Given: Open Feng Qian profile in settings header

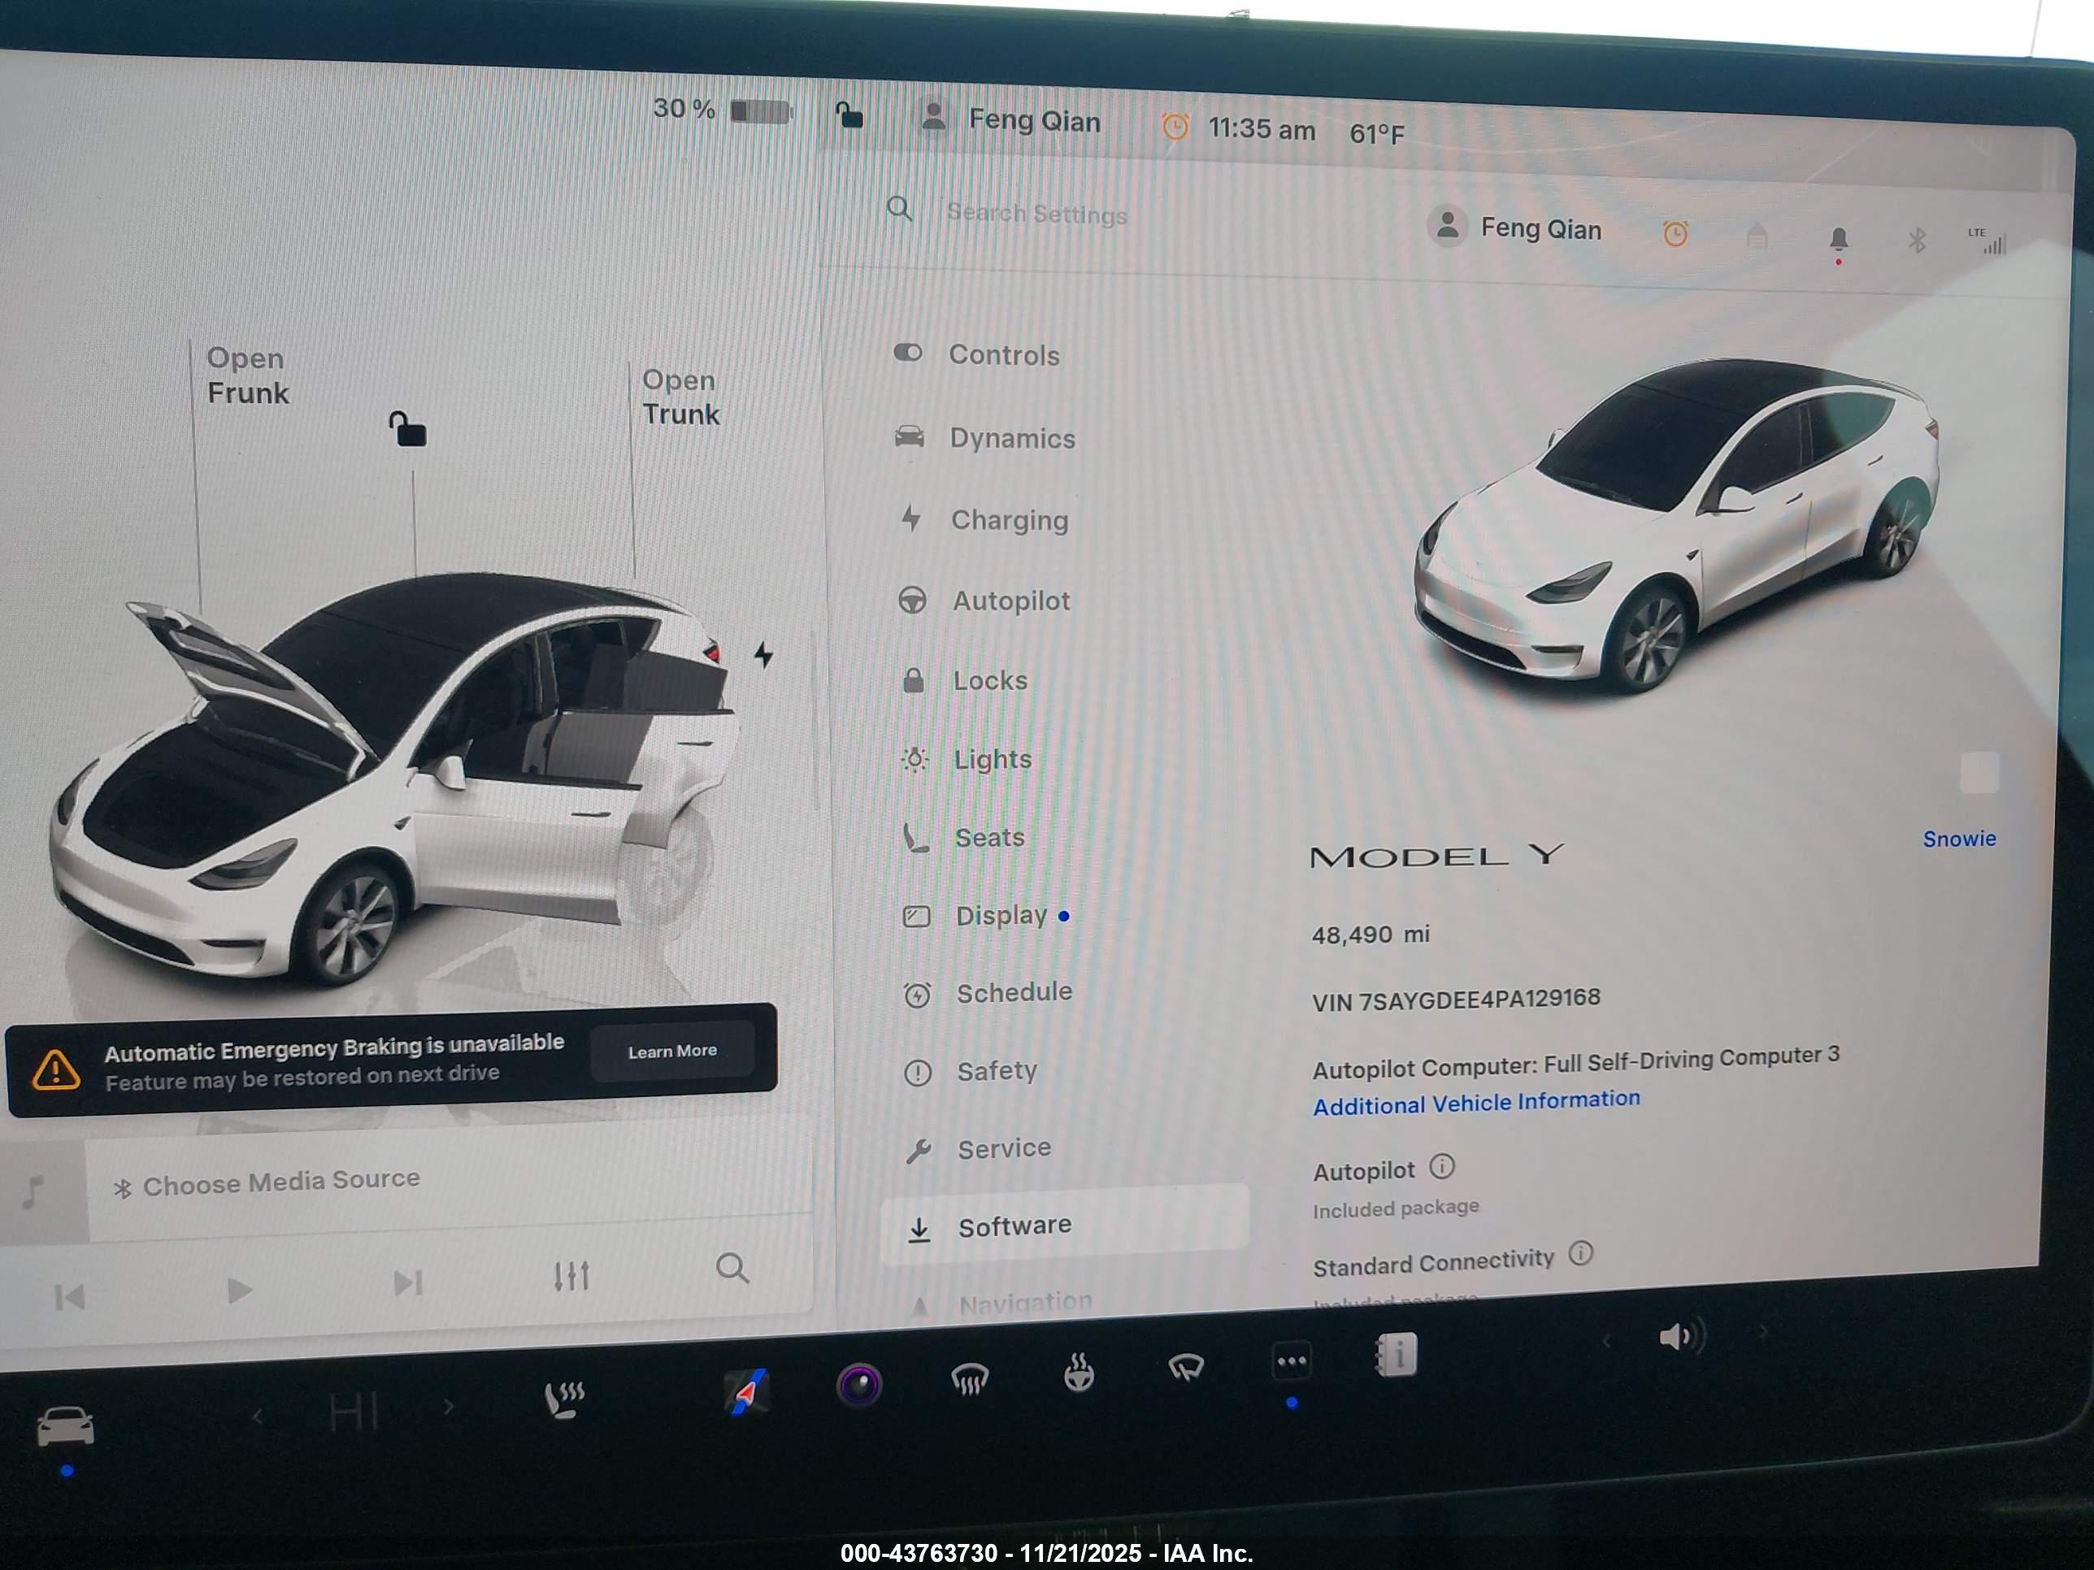Looking at the screenshot, I should coord(1514,228).
